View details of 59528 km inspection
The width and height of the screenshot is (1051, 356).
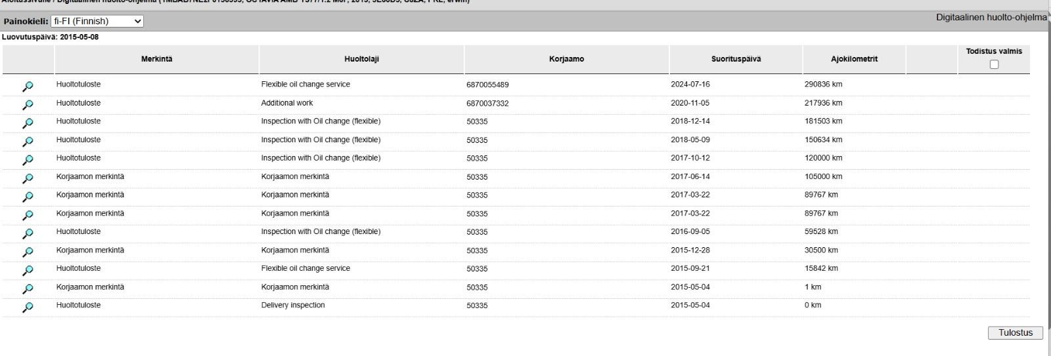tap(28, 233)
